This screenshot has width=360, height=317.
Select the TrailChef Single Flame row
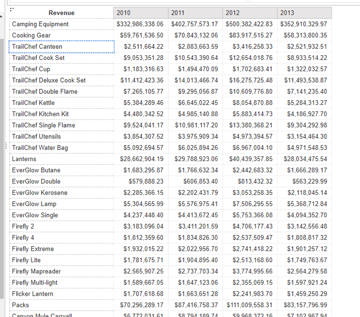[x=61, y=125]
